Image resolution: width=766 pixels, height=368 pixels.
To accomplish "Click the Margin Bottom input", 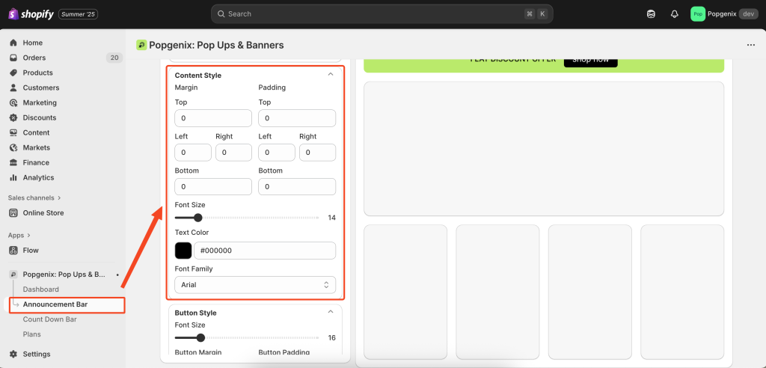I will click(x=213, y=187).
